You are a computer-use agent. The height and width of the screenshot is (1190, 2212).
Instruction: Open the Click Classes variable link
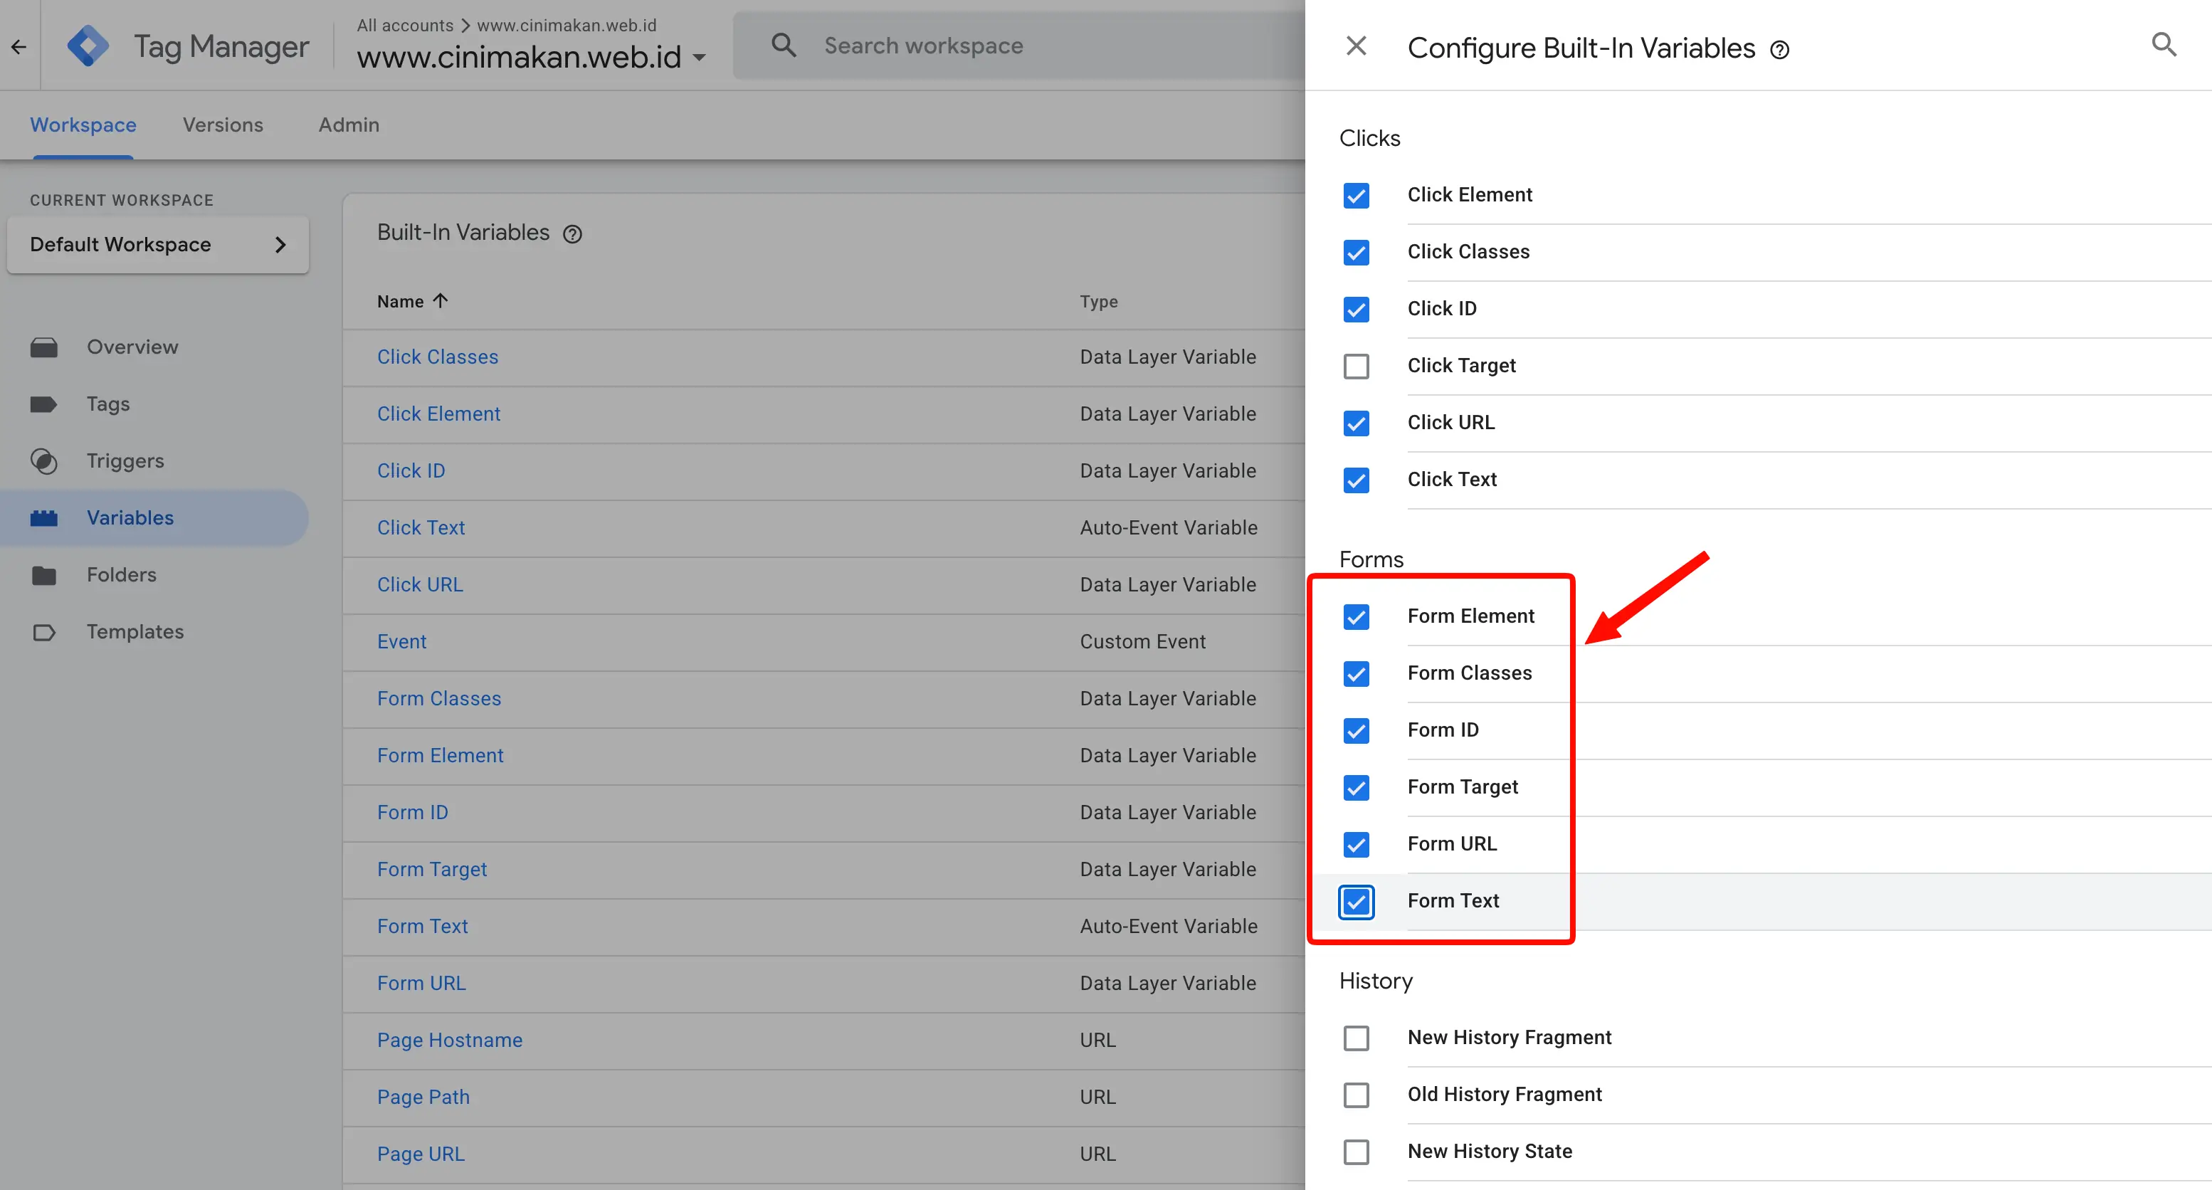pos(437,357)
